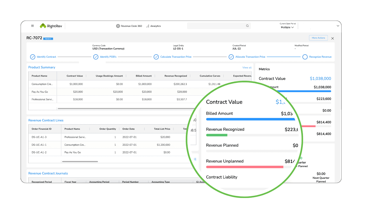Open the hamburger navigation menu
Image resolution: width=366 pixels, height=205 pixels.
[33, 26]
